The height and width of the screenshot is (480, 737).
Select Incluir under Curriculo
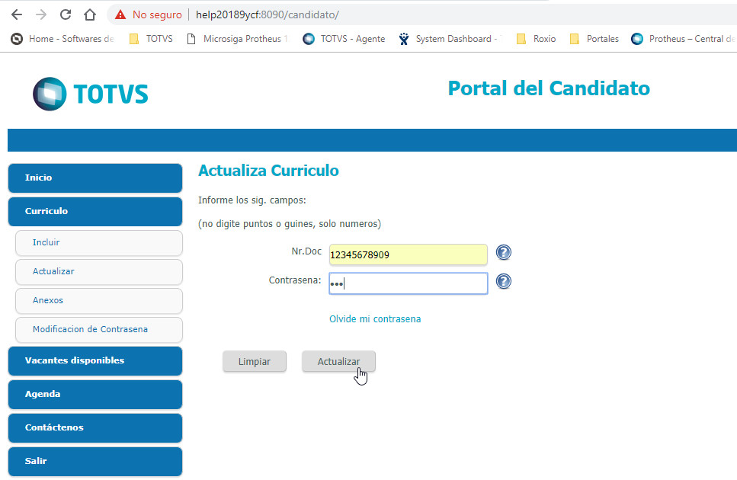pyautogui.click(x=99, y=243)
